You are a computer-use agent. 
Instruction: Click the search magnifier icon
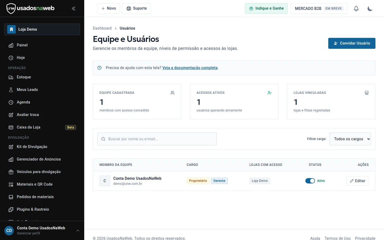coord(103,139)
